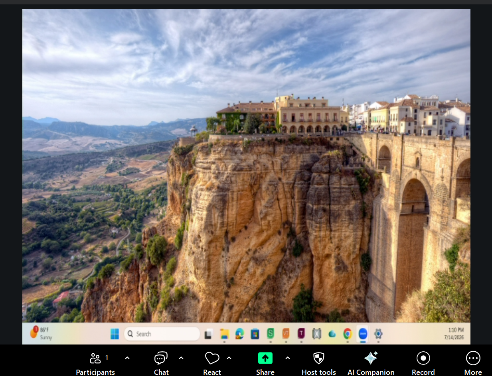The height and width of the screenshot is (376, 492).
Task: Open Microsoft Edge in the shared taskbar
Action: 239,334
